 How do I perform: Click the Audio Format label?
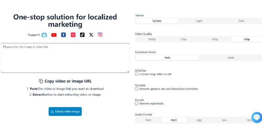pos(143,115)
